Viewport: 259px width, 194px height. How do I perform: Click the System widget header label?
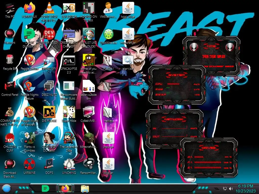pos(176,75)
